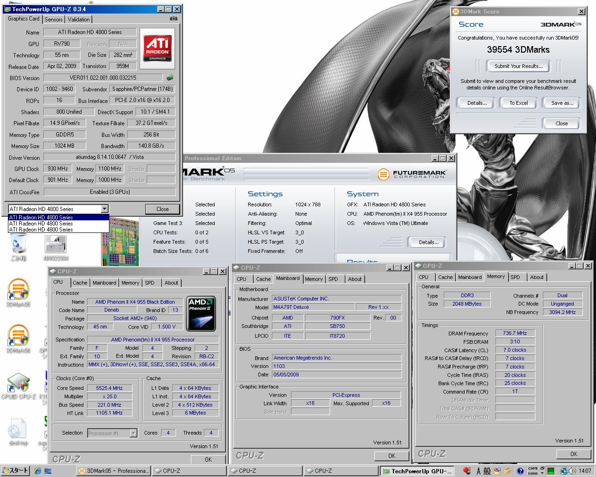596x477 pixels.
Task: Click the Core Speed 5525.4 MHz value
Action: tap(109, 388)
